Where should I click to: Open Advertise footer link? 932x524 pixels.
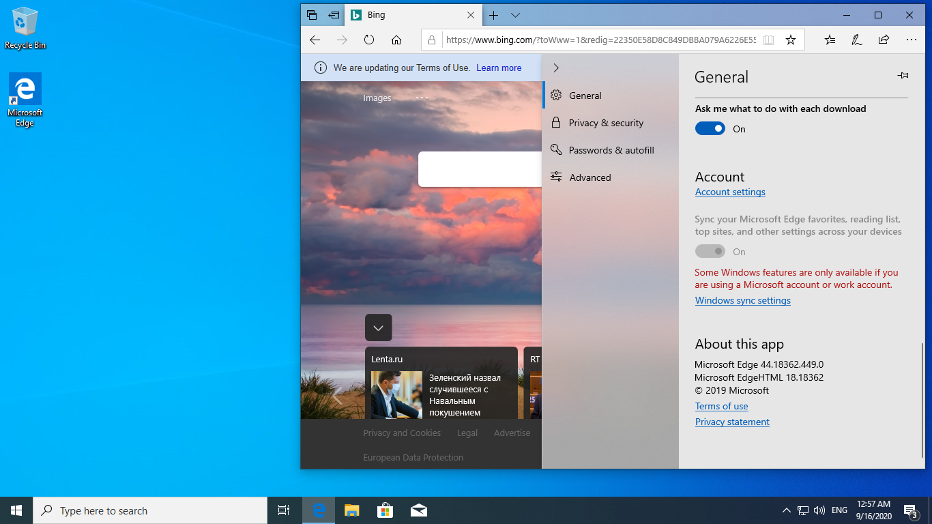[x=512, y=433]
